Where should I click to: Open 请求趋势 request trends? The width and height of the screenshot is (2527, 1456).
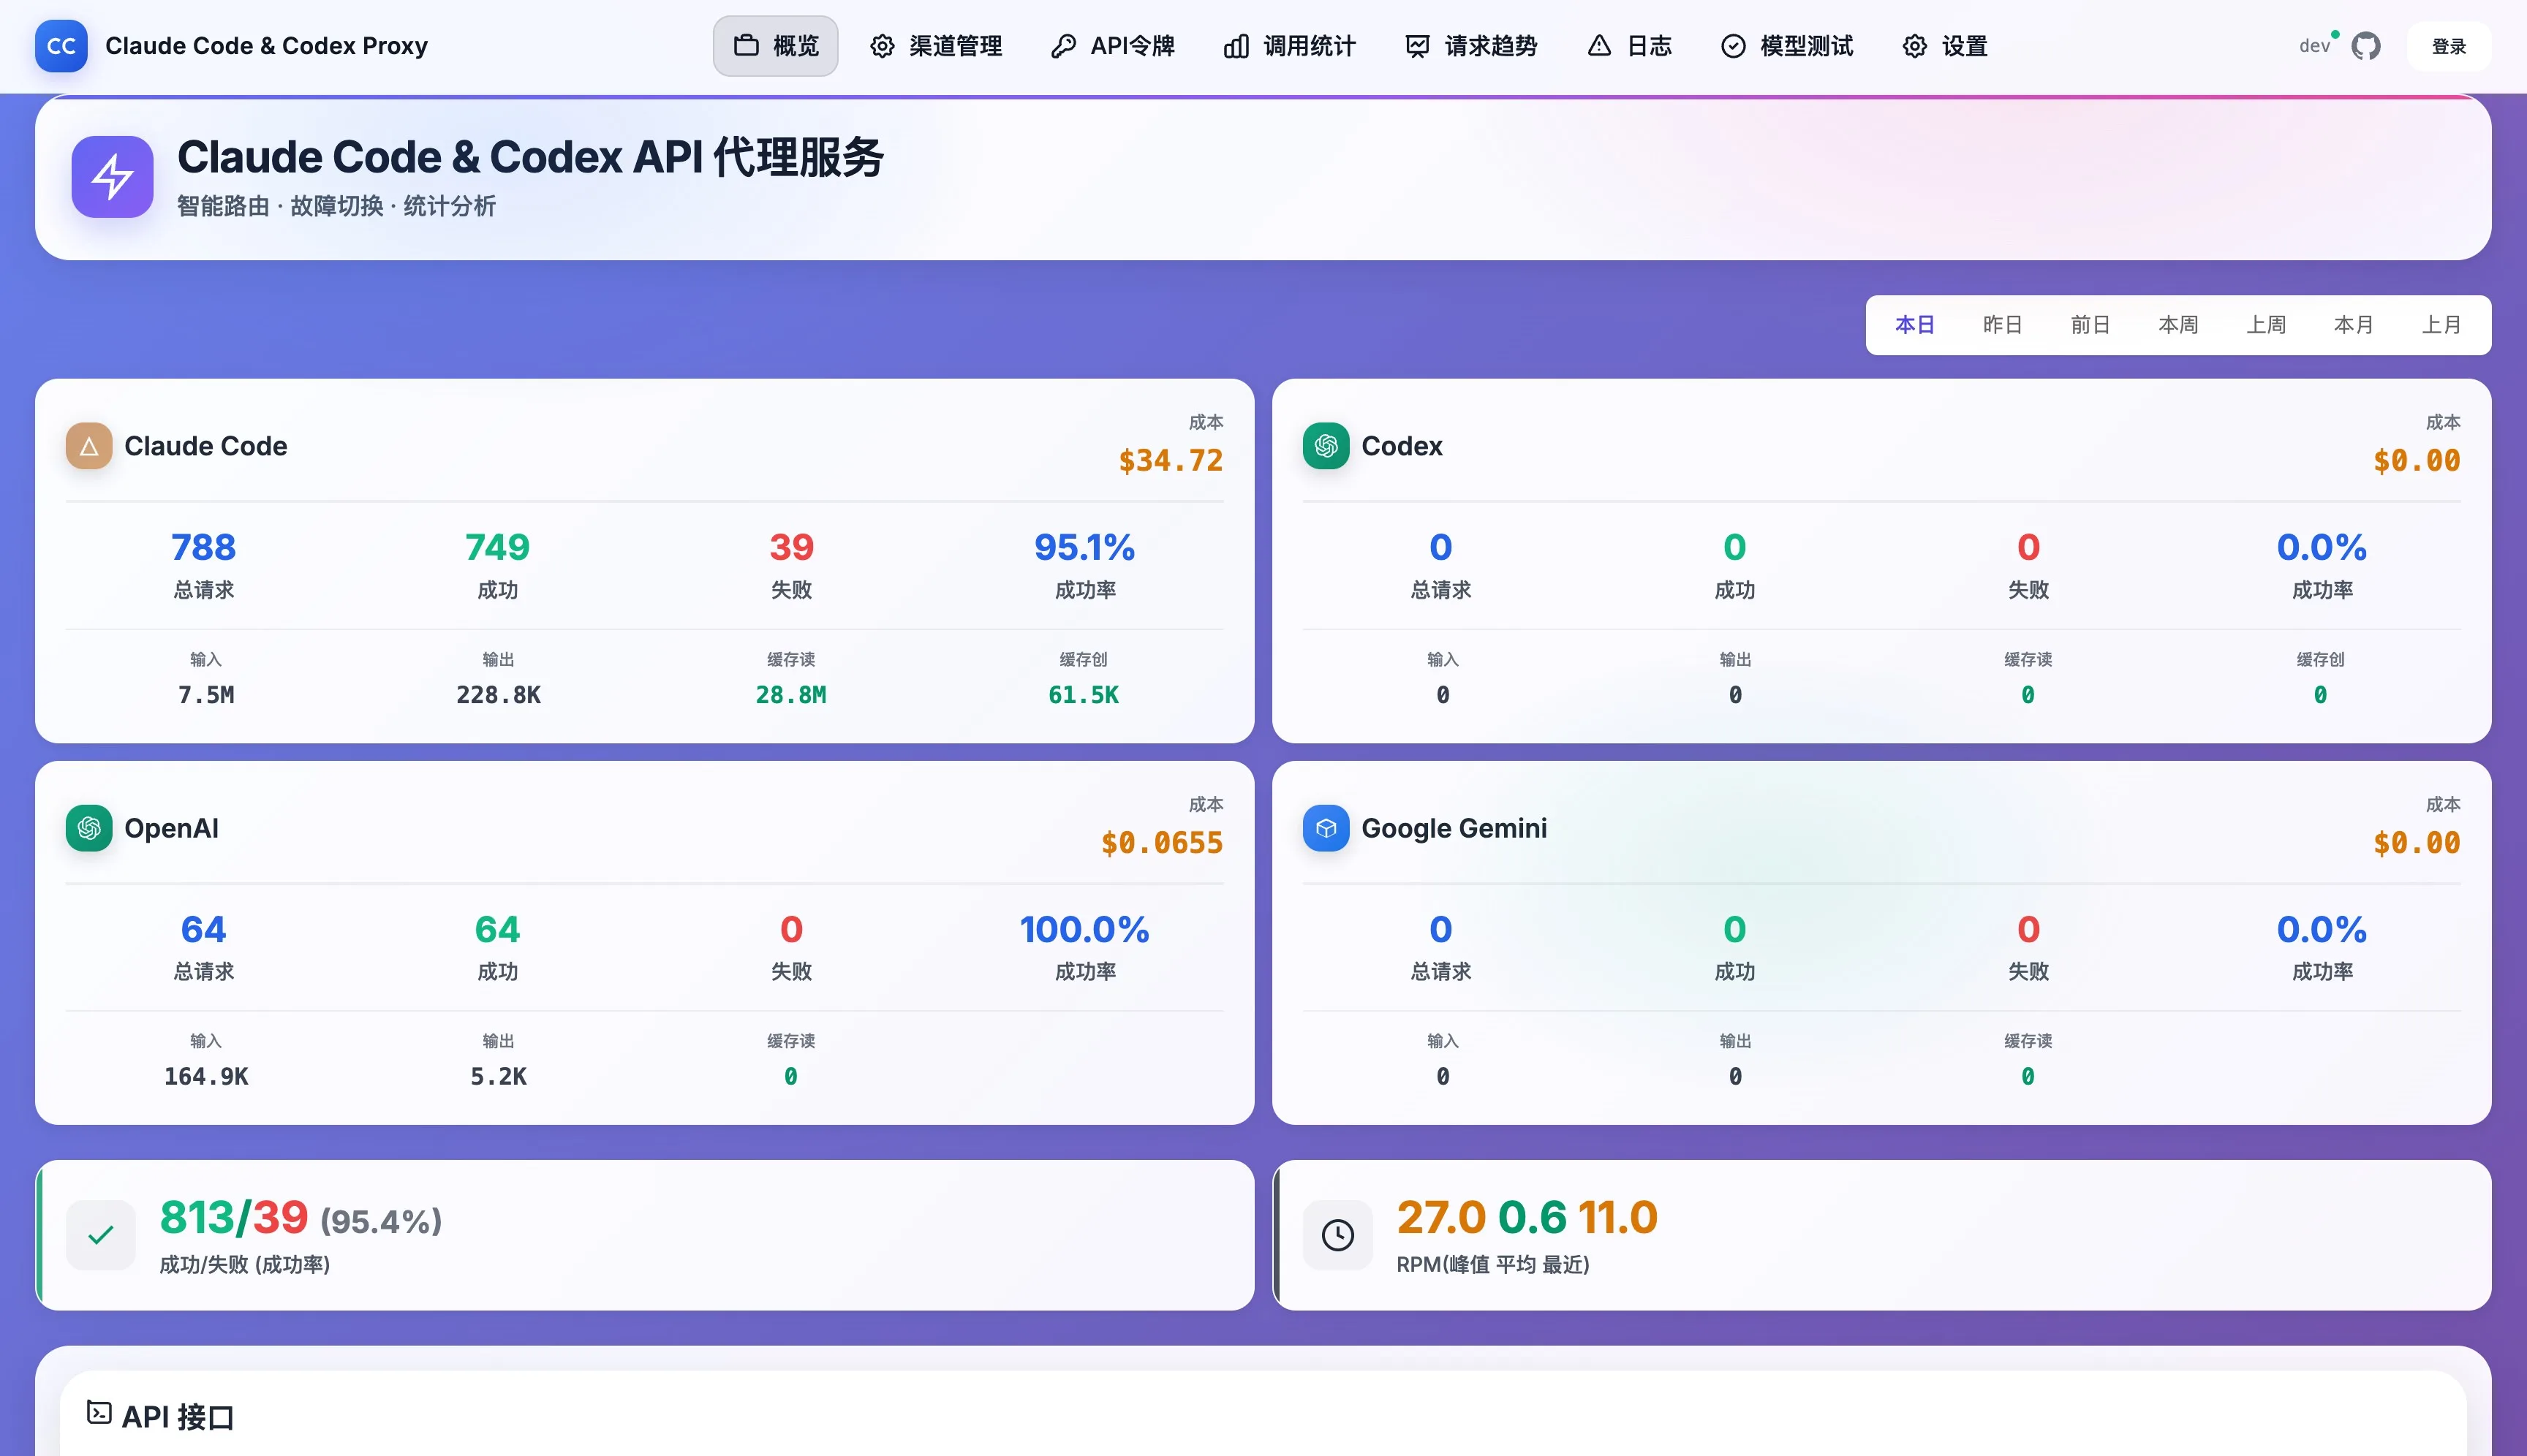[x=1470, y=46]
